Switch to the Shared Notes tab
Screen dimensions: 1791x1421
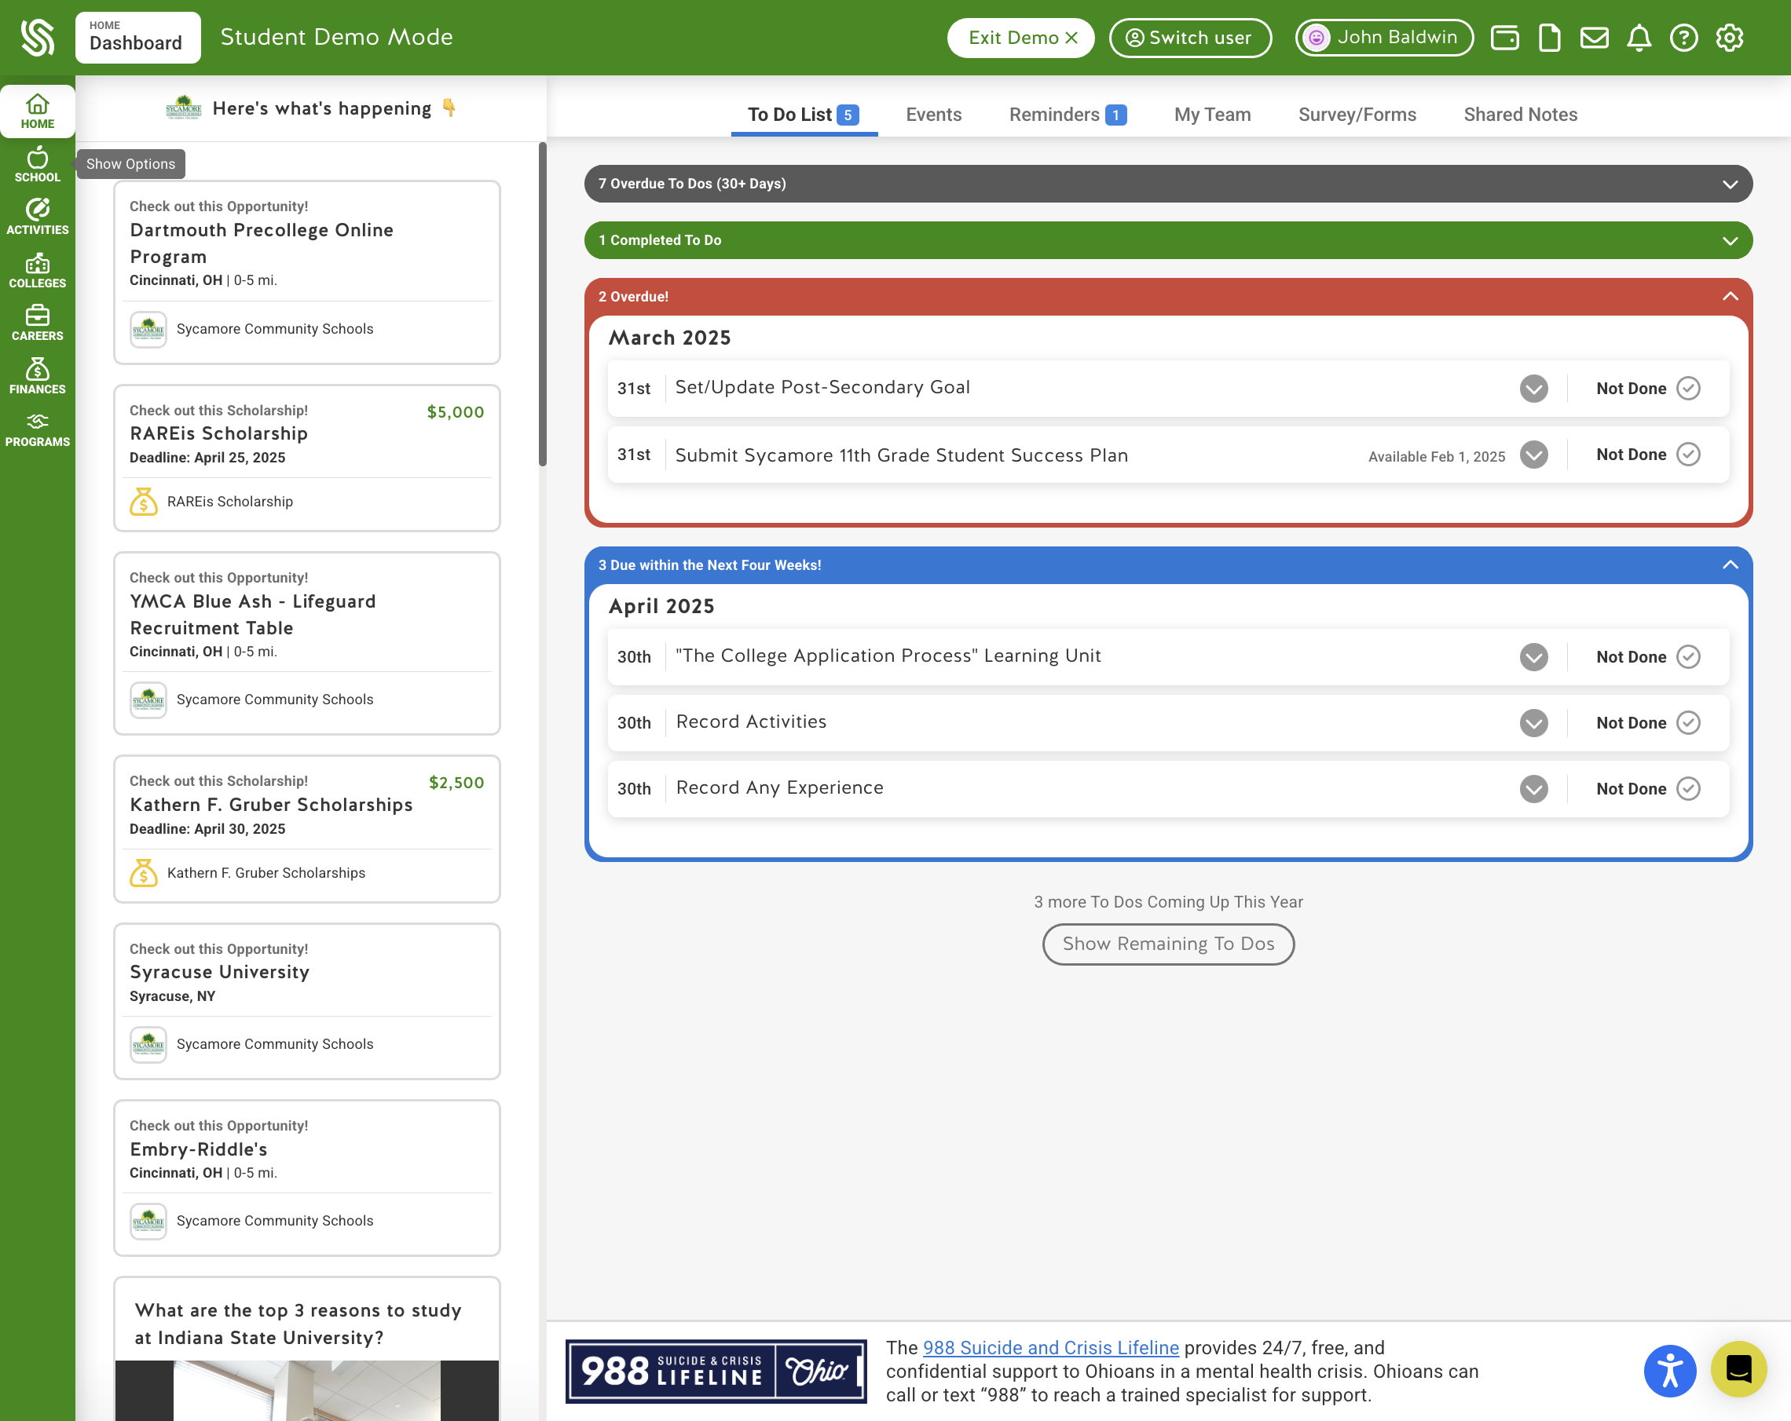[x=1520, y=115]
